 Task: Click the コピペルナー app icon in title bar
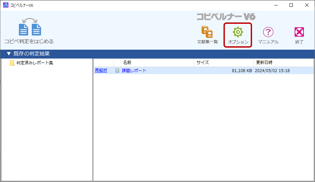(5, 5)
